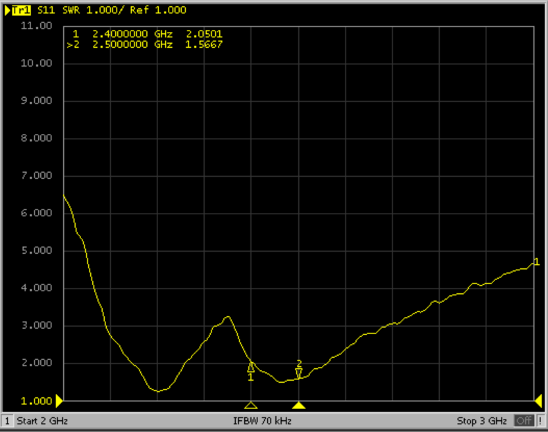Click the channel 1 box in status bar
This screenshot has height=432, width=548.
(7, 421)
